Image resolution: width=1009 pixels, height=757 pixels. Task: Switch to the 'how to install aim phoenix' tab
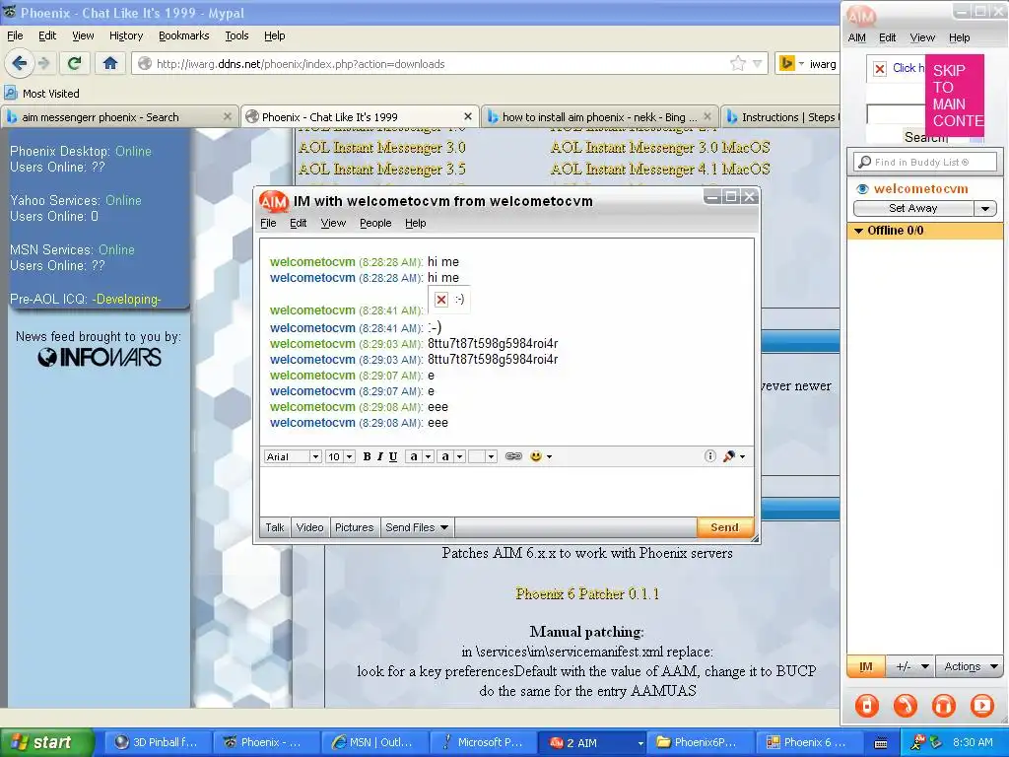600,117
